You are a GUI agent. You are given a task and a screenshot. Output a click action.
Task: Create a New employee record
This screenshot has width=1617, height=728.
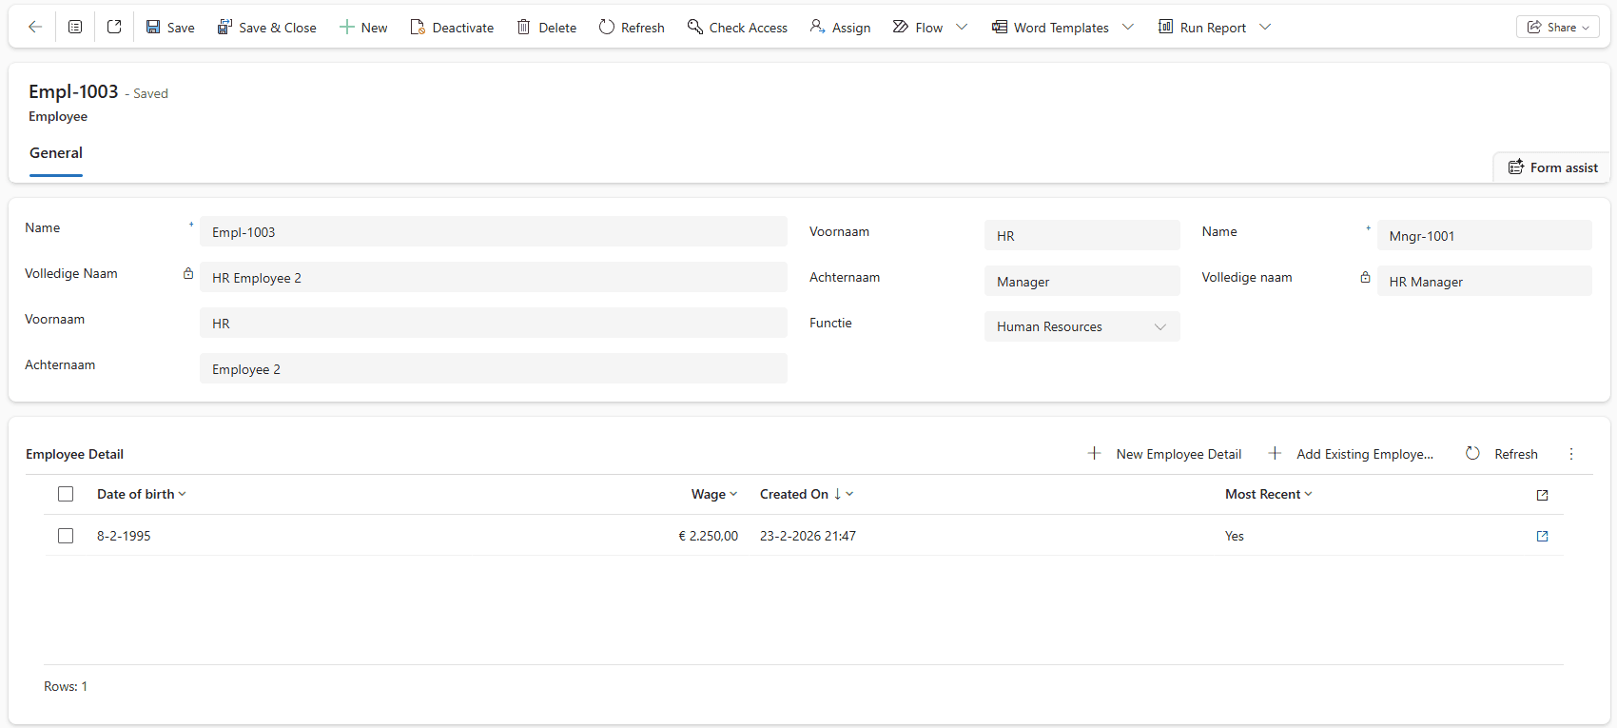363,28
